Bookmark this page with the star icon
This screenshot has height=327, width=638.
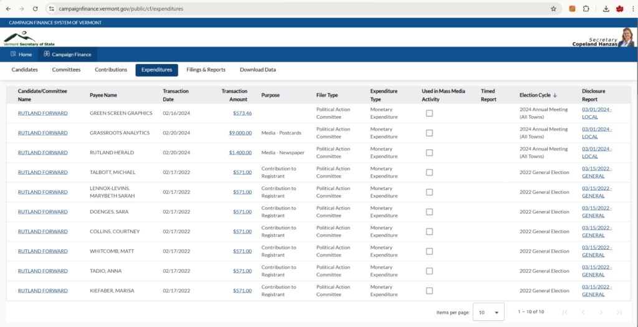(x=553, y=9)
